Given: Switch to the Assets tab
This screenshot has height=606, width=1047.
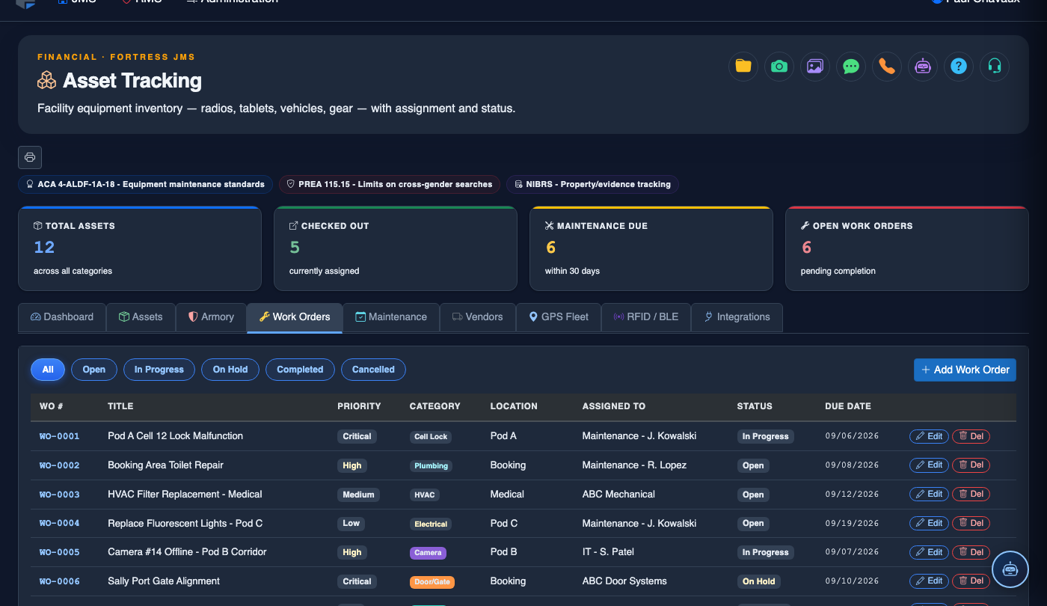Looking at the screenshot, I should [141, 317].
